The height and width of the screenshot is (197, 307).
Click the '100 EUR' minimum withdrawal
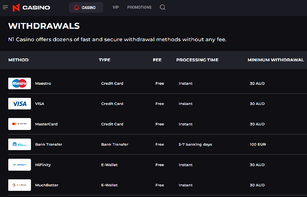pyautogui.click(x=258, y=144)
